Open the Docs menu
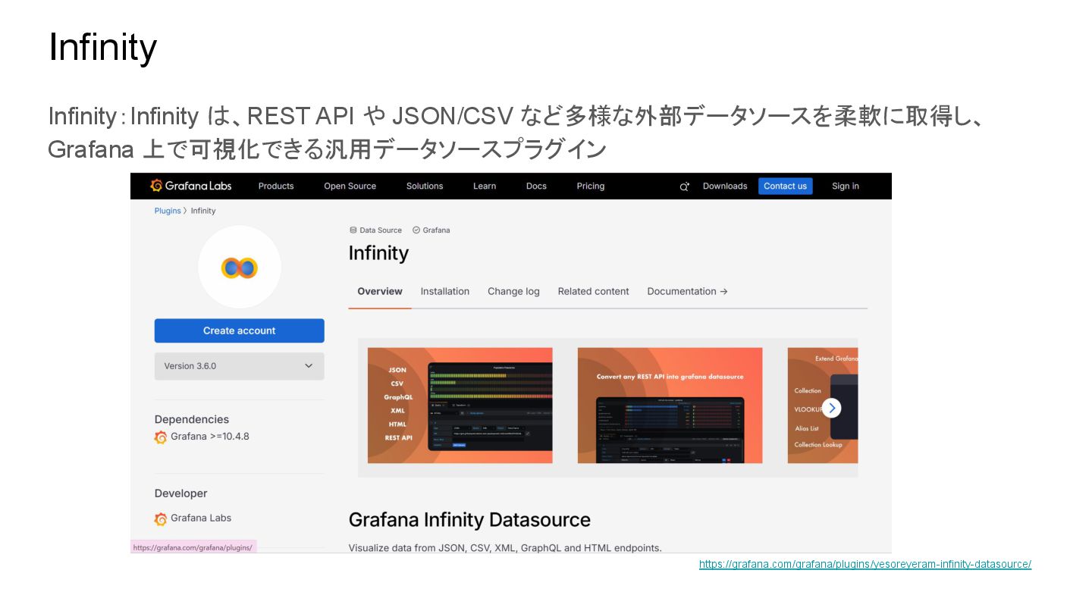This screenshot has height=614, width=1092. point(536,186)
